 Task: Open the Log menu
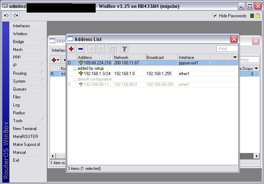pos(28,105)
